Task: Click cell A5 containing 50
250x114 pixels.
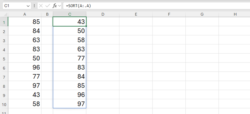Action: click(25, 58)
